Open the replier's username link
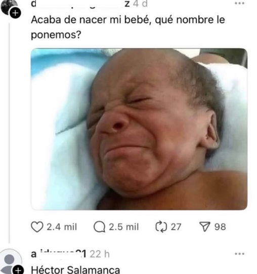This screenshot has height=274, width=257. [x=59, y=254]
